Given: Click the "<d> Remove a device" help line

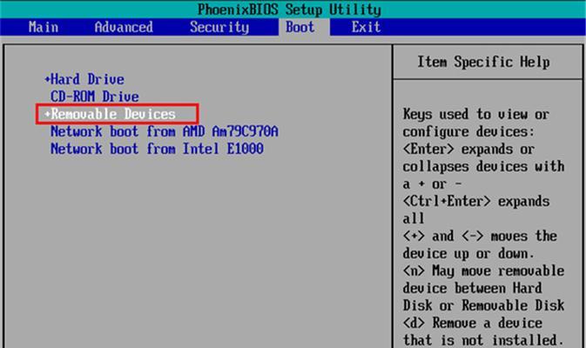Looking at the screenshot, I should point(473,323).
